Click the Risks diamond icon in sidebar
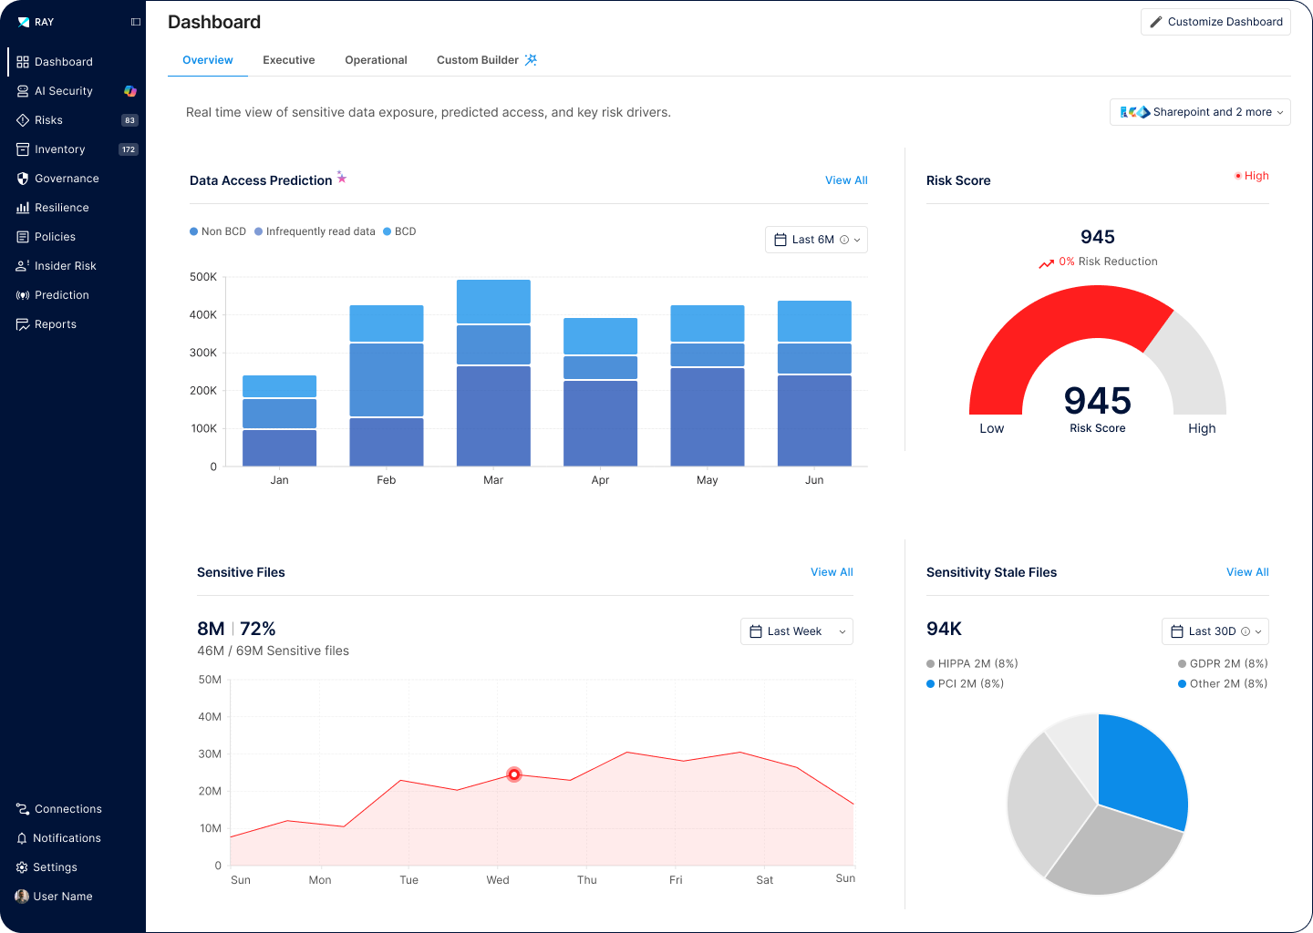The image size is (1313, 933). pyautogui.click(x=23, y=120)
